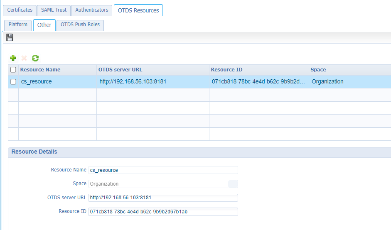The height and width of the screenshot is (230, 391).
Task: Select the OTDS Resources tab
Action: tap(138, 10)
